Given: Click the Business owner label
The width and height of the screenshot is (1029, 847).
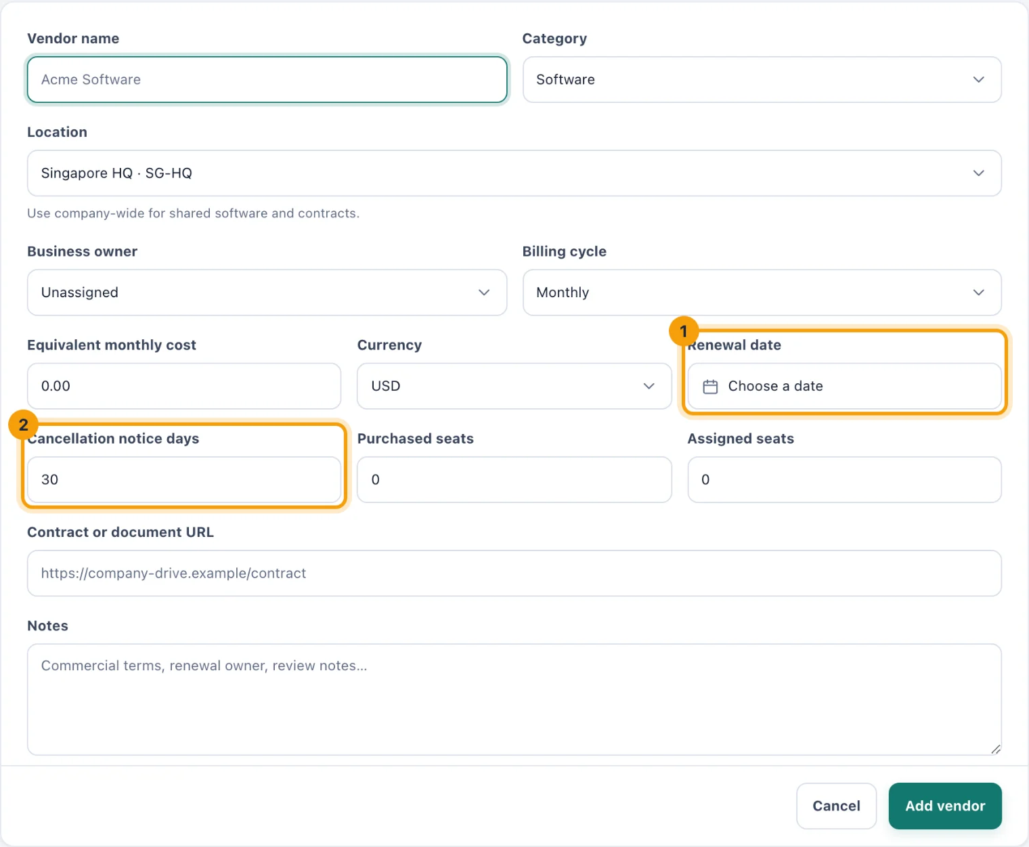Looking at the screenshot, I should (82, 251).
